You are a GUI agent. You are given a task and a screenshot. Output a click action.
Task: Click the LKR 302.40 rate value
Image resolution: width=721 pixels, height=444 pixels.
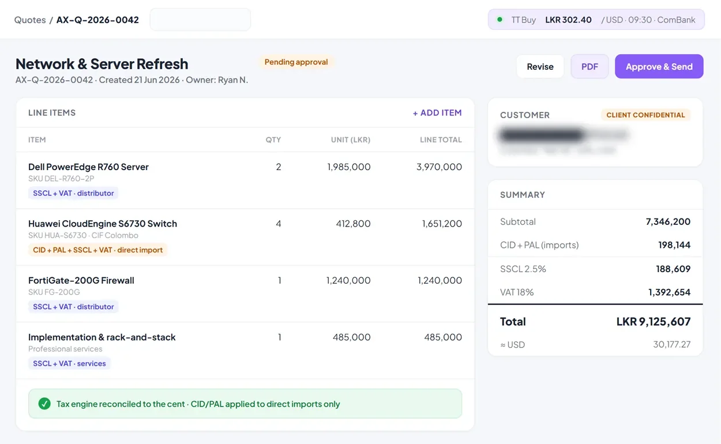[x=568, y=20]
